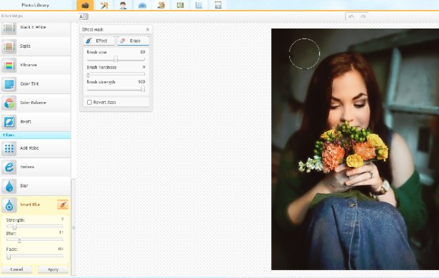Choose the Sepia effect icon

[x=9, y=46]
